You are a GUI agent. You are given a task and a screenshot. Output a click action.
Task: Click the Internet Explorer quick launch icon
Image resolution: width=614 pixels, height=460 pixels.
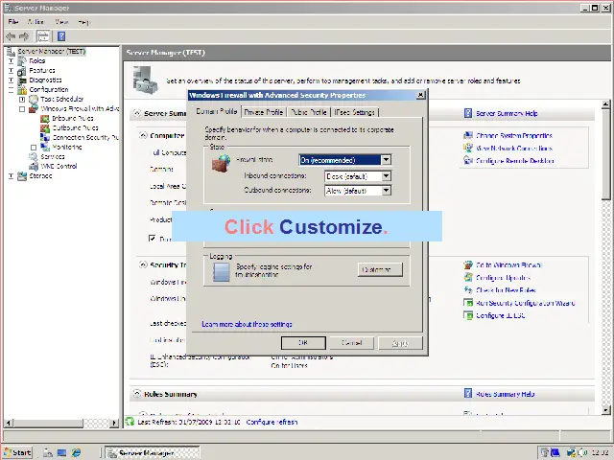[x=76, y=453]
